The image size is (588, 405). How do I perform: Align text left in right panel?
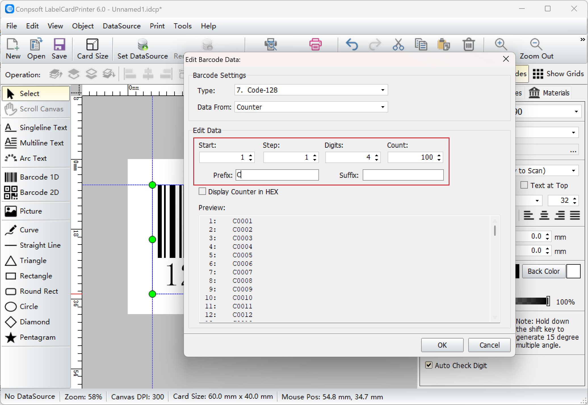528,215
